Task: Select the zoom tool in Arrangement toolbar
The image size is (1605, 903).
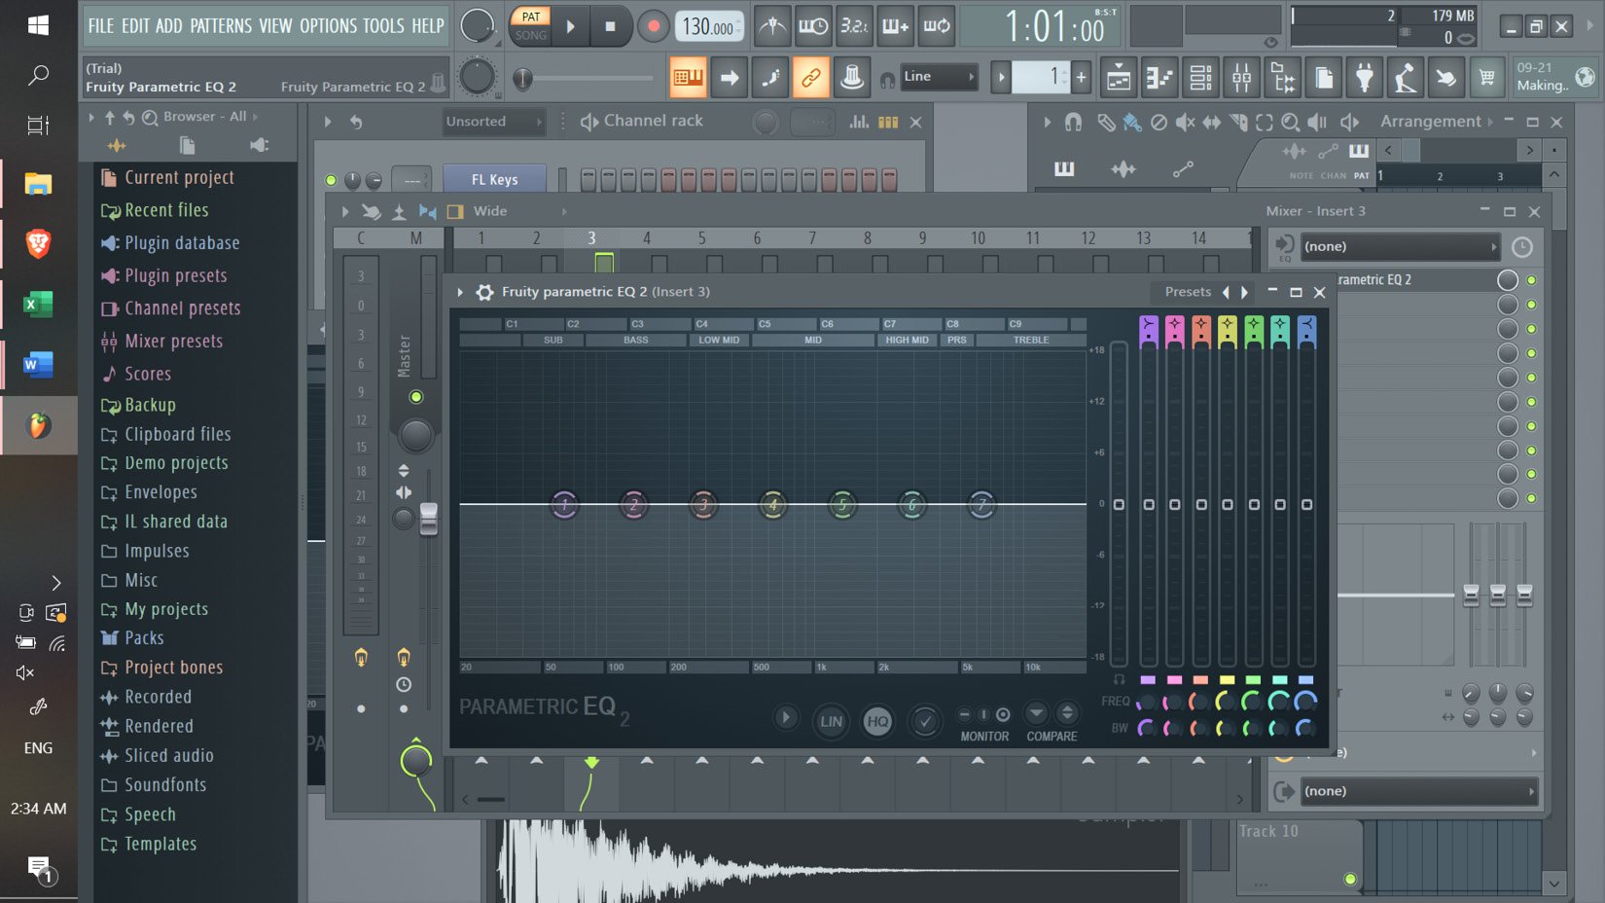Action: [x=1290, y=122]
